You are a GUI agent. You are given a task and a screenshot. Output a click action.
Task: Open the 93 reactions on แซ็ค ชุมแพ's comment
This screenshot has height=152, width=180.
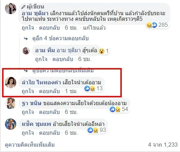coord(97,130)
